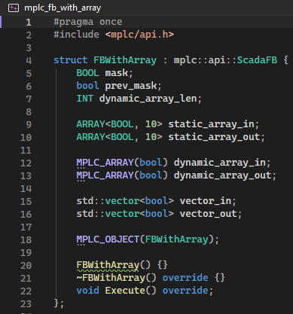Click 'vector' type on line 16
This screenshot has width=293, height=314.
(122, 214)
